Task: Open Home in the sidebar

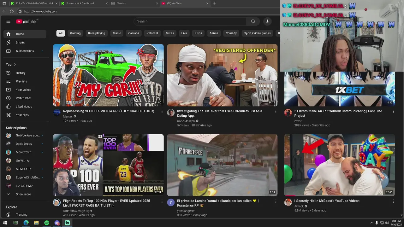Action: 25,34
